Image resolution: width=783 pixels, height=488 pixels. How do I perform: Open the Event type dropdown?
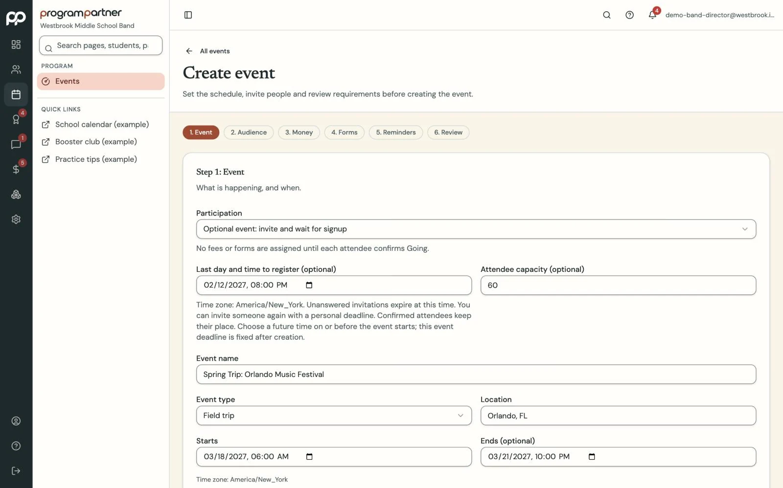pos(334,415)
